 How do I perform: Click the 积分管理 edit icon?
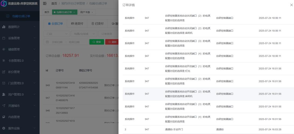(x=4, y=72)
